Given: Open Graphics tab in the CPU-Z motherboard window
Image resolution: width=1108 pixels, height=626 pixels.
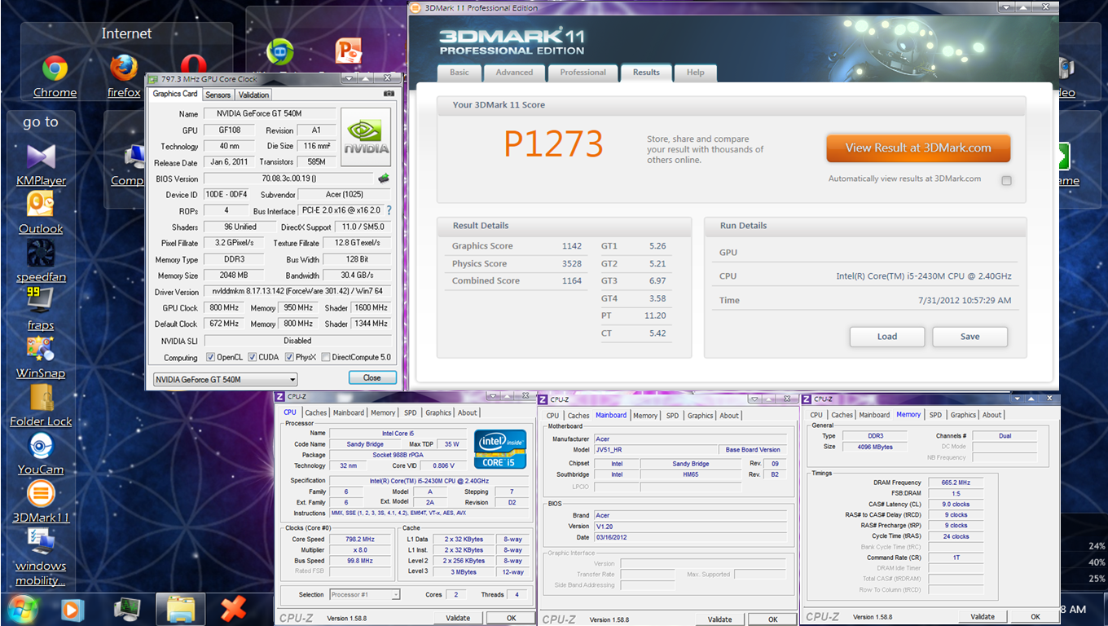Looking at the screenshot, I should click(701, 416).
